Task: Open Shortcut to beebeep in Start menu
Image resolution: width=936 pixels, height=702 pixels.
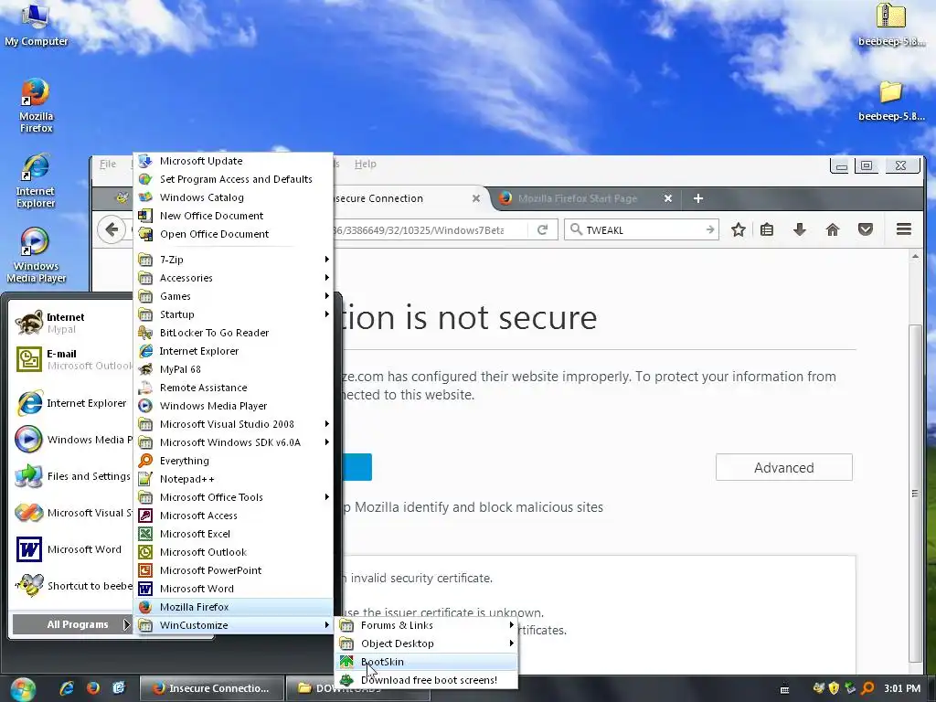Action: tap(71, 586)
